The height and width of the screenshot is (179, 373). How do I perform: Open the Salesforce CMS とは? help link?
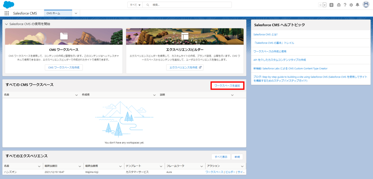(265, 34)
